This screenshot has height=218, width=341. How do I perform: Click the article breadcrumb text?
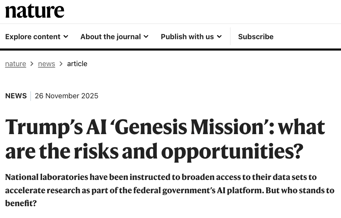[77, 64]
